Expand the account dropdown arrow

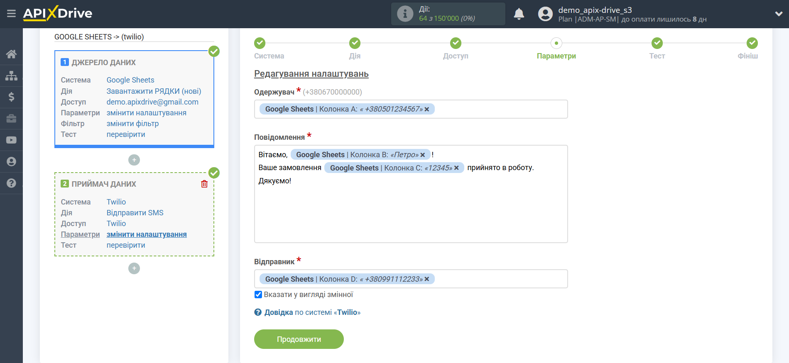[779, 14]
